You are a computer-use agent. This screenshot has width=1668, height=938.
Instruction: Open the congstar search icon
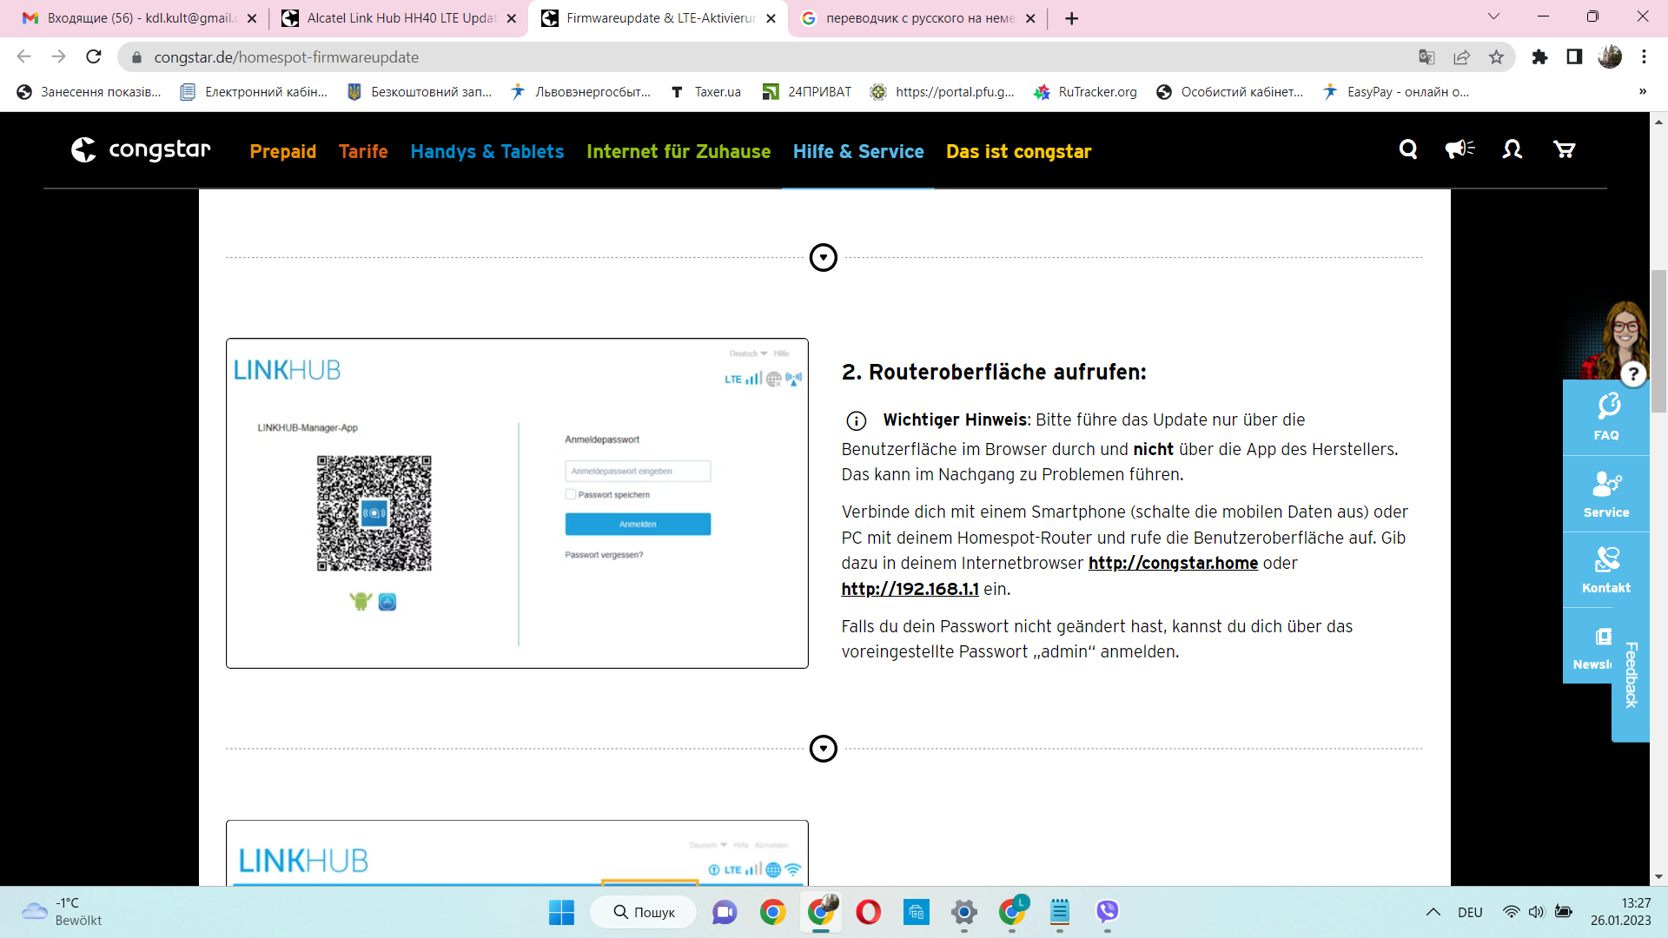tap(1408, 150)
